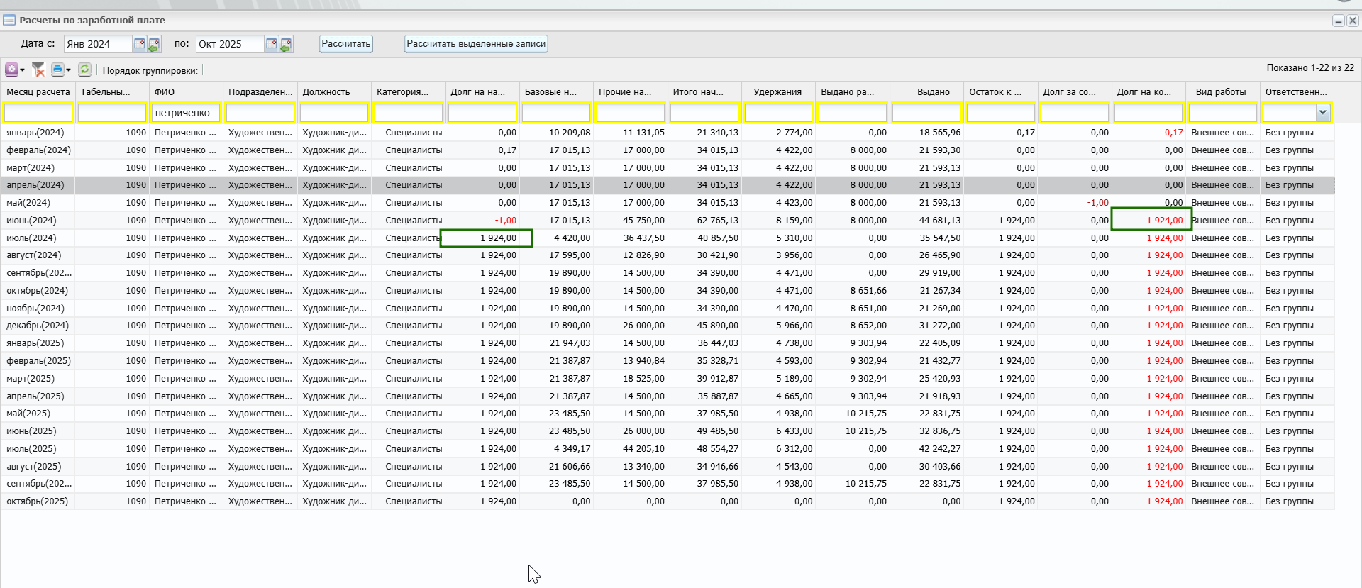
Task: Expand the print options dropdown arrow
Action: [x=68, y=70]
